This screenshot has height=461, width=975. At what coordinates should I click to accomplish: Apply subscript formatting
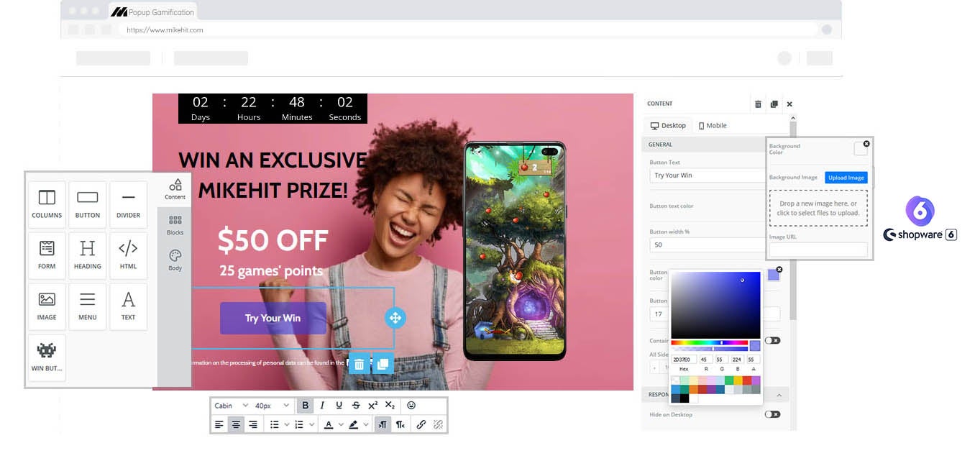[390, 406]
